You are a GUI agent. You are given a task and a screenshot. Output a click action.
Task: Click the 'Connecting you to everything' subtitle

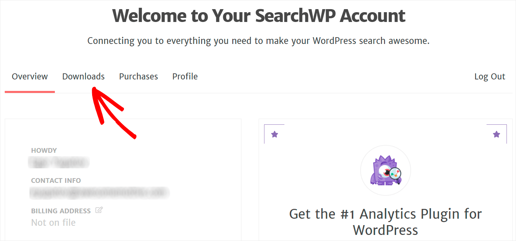pos(258,41)
